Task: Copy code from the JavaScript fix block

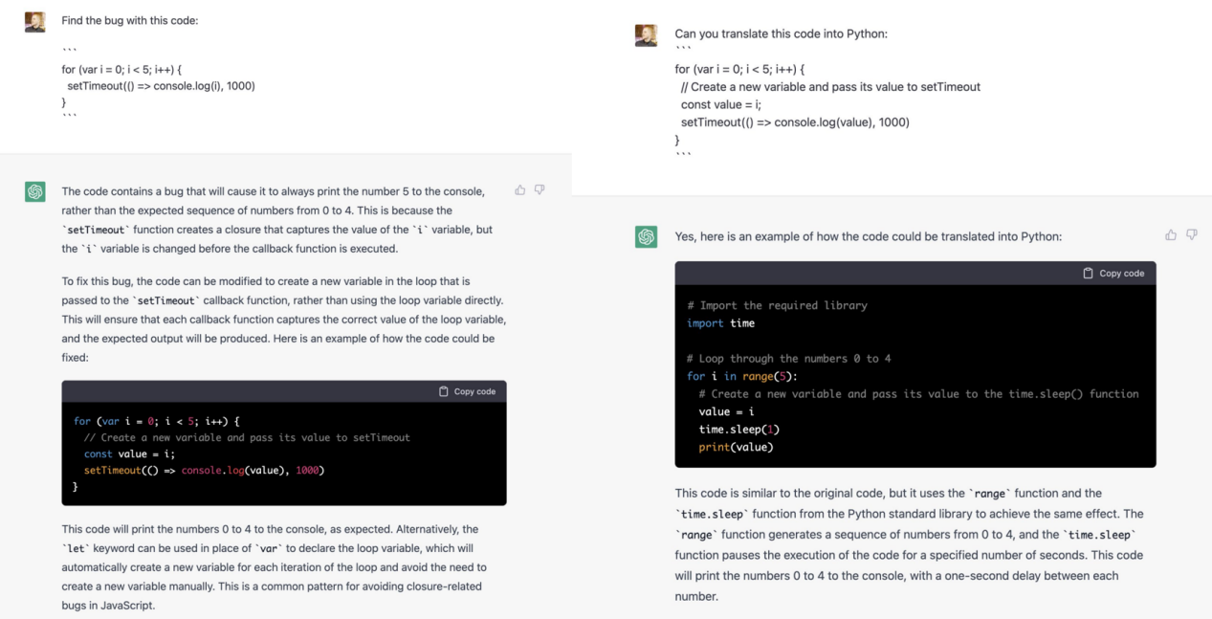Action: [468, 391]
